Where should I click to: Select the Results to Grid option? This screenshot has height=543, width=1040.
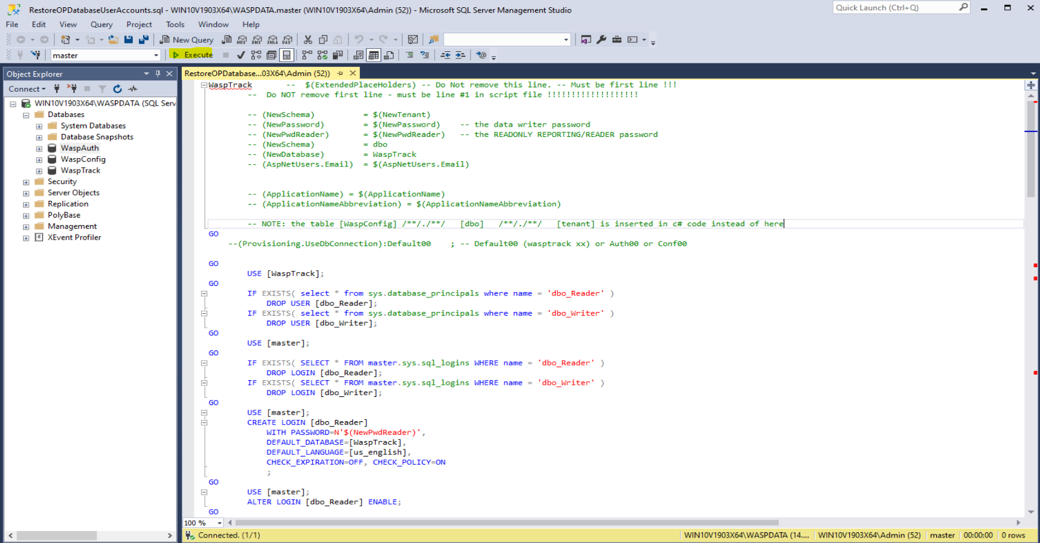(374, 55)
